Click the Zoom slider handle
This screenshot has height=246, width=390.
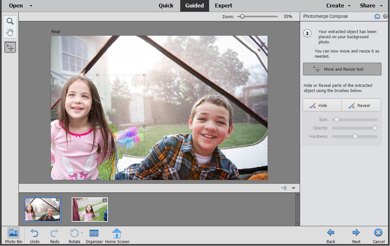click(242, 17)
